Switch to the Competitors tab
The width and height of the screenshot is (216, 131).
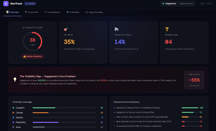click(x=52, y=12)
